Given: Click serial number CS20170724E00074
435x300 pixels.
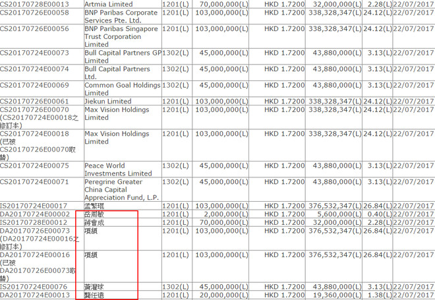Looking at the screenshot, I should click(34, 69).
